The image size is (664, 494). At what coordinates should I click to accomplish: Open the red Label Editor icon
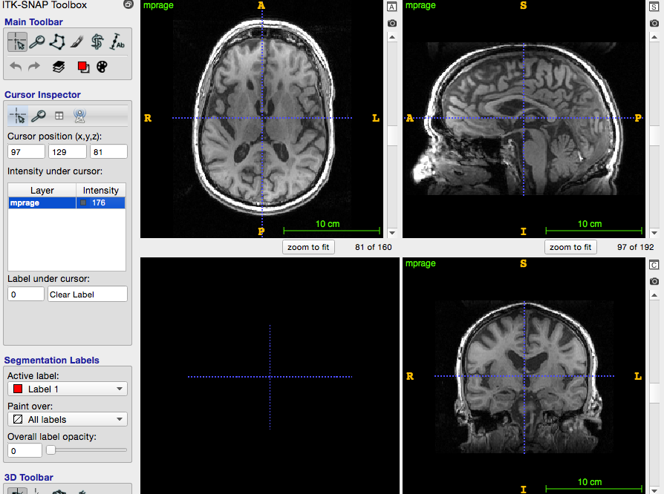83,67
